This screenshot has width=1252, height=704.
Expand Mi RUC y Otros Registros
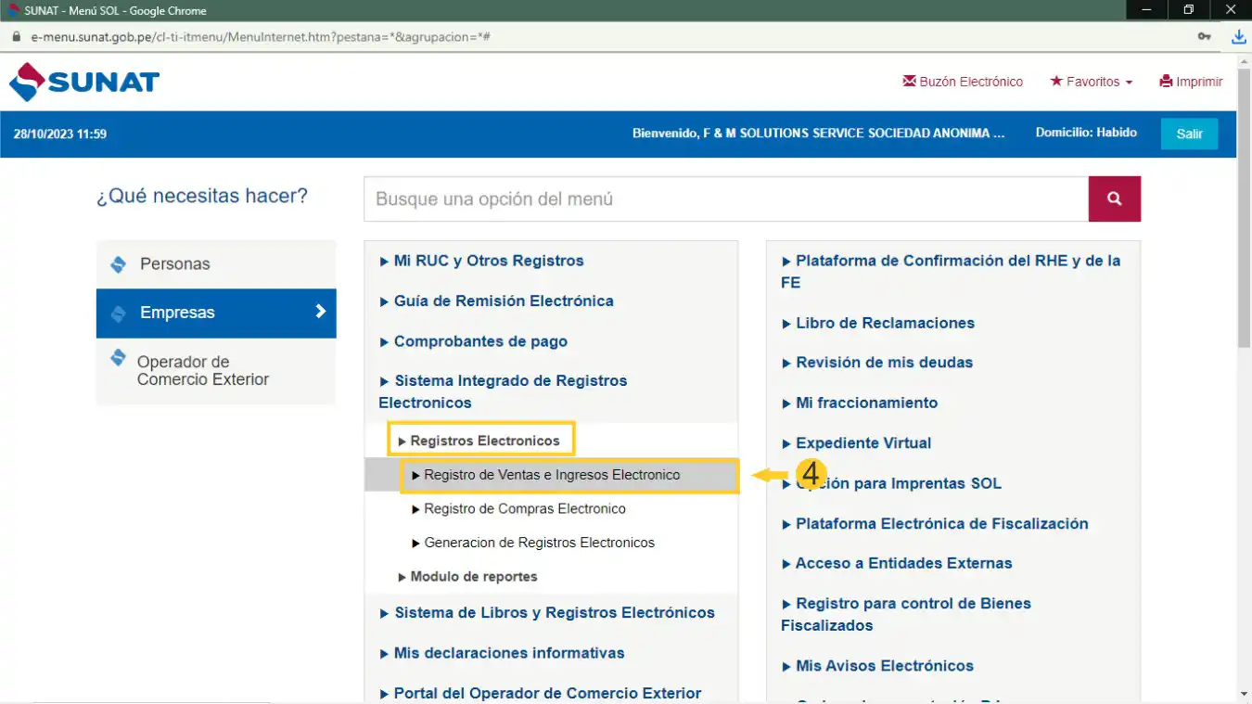click(x=488, y=261)
